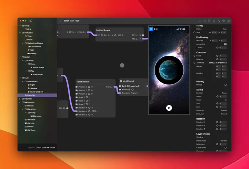Click the Opacity value field
The height and width of the screenshot is (169, 249).
click(x=223, y=59)
